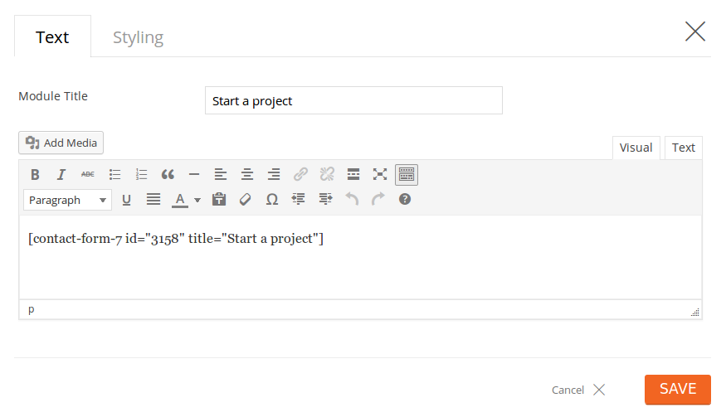726x417 pixels.
Task: Click the orange SAVE button
Action: (x=677, y=389)
